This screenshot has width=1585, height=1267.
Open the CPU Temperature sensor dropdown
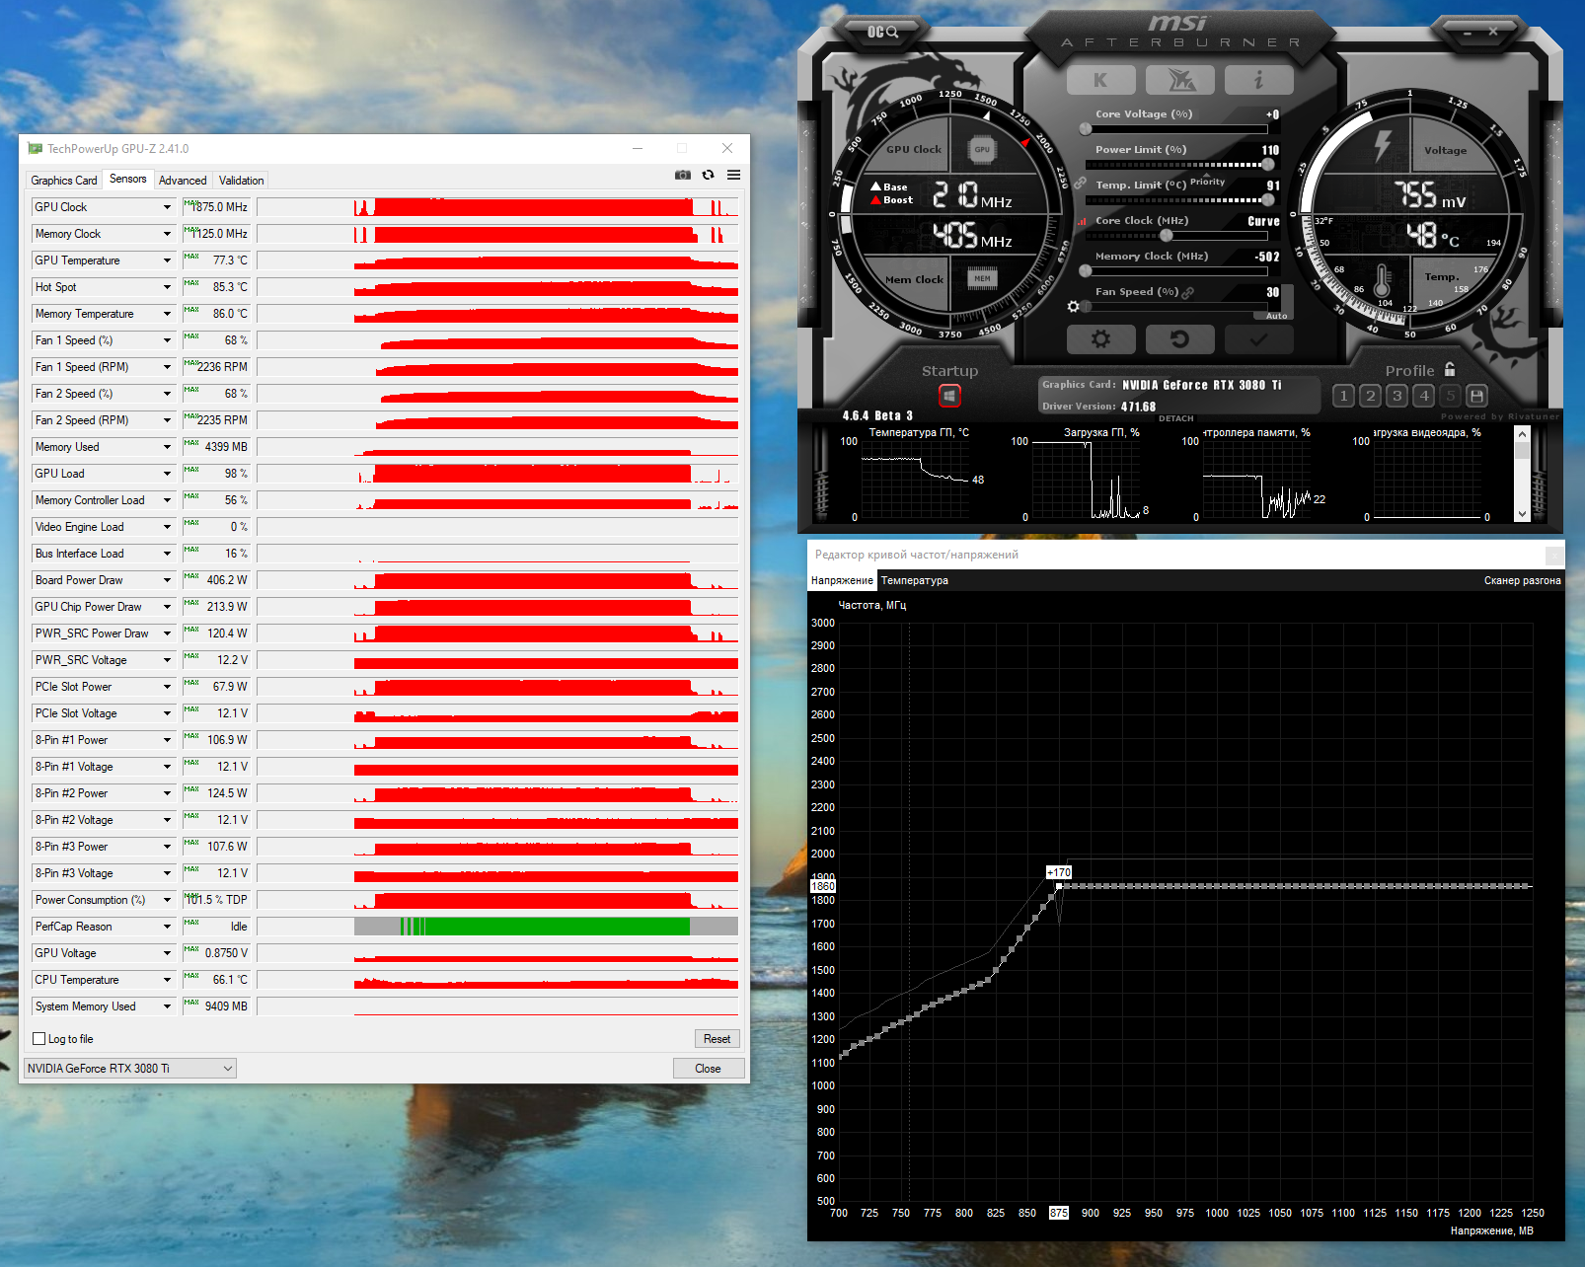167,980
